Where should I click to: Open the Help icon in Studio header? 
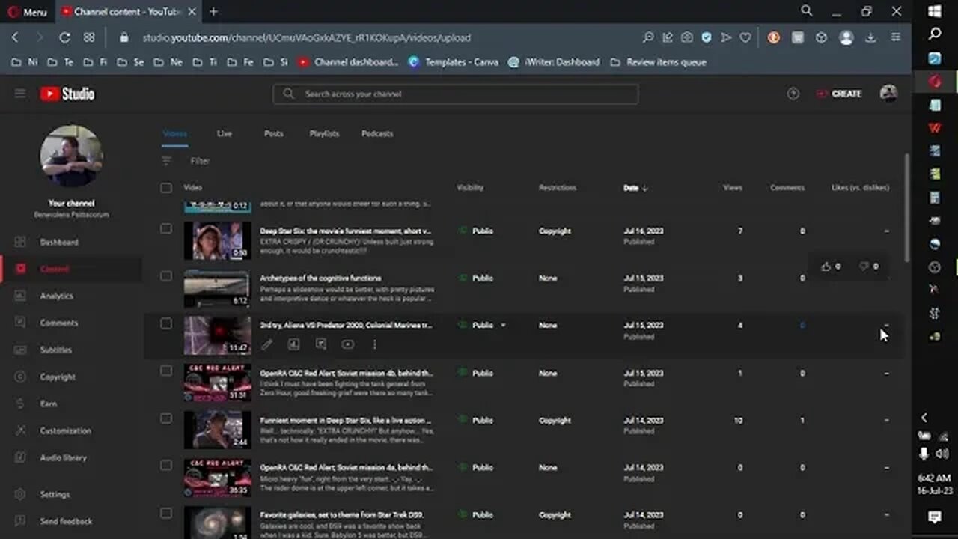pos(793,94)
